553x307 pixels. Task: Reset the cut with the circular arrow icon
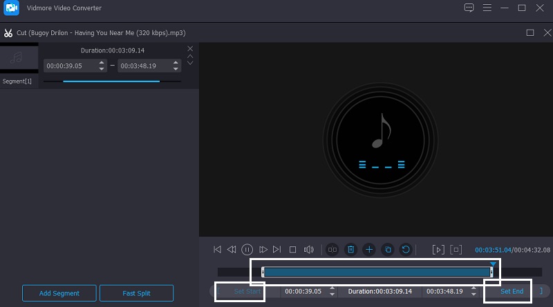pos(406,249)
